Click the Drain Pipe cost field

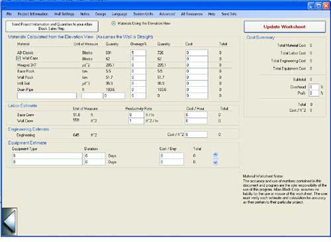[x=197, y=90]
